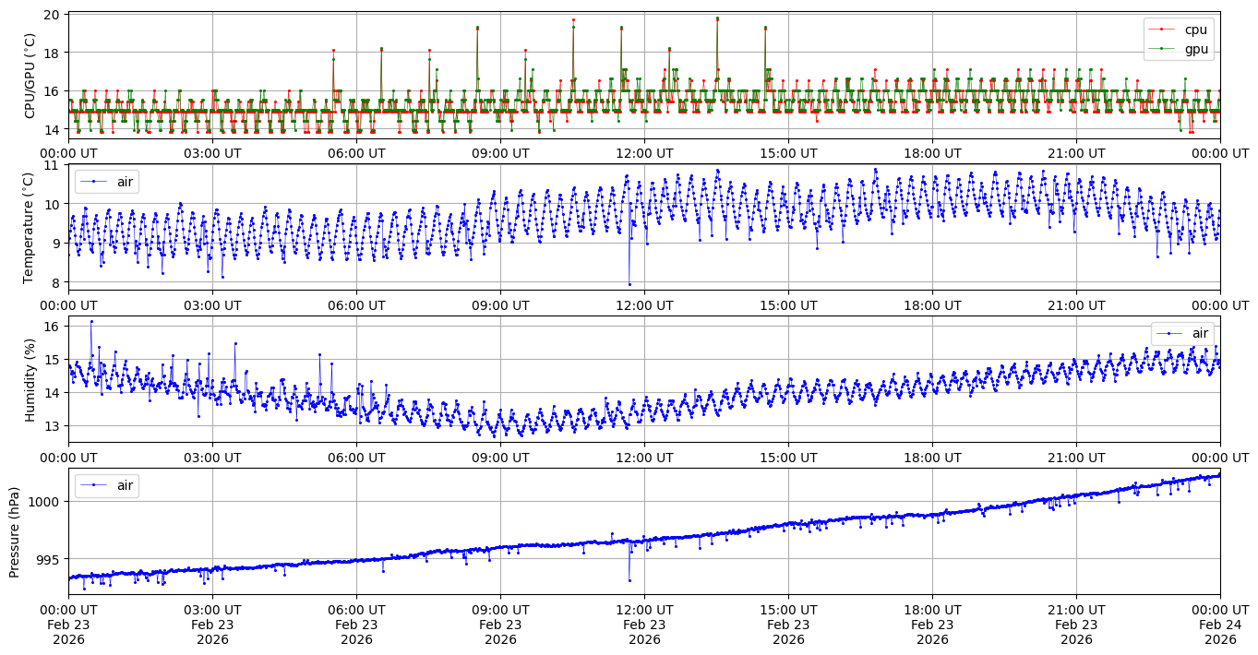
Task: Select the red cpu legend line marker
Action: 1161,30
